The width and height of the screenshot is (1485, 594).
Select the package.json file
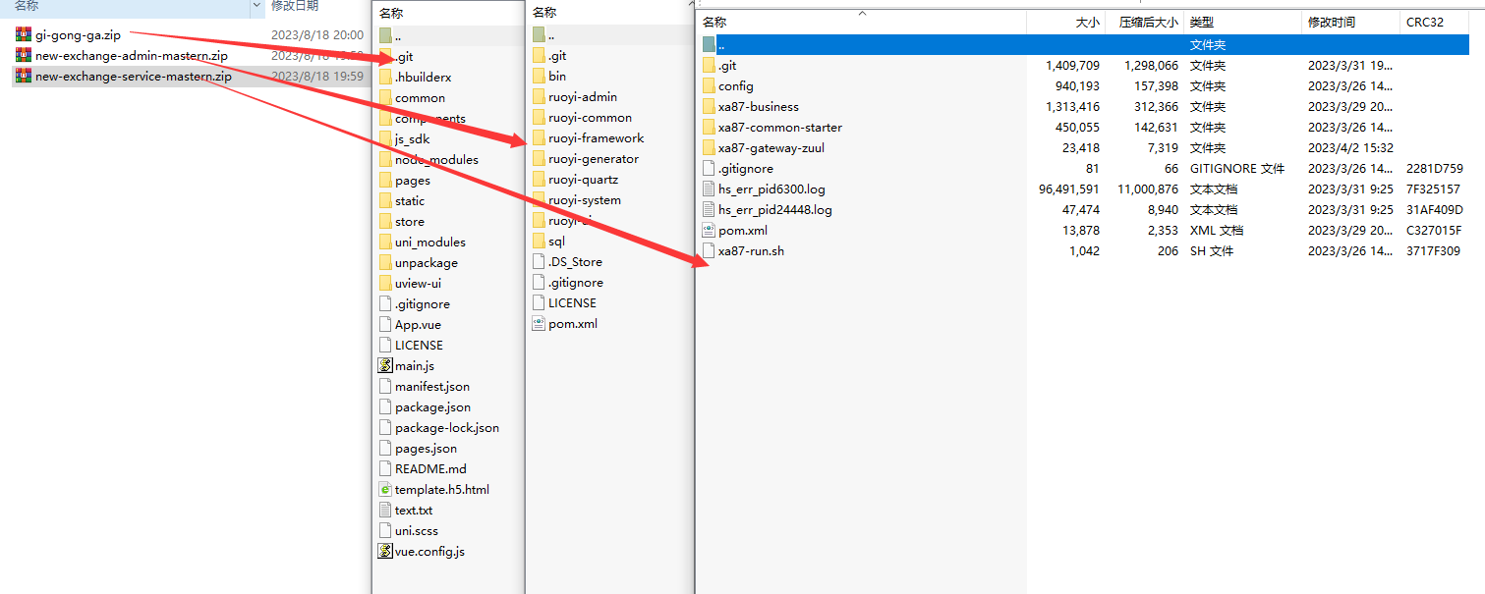(432, 406)
